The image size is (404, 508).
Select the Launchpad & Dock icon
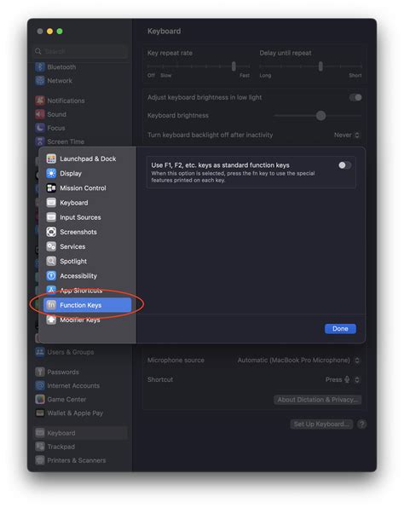click(x=51, y=159)
